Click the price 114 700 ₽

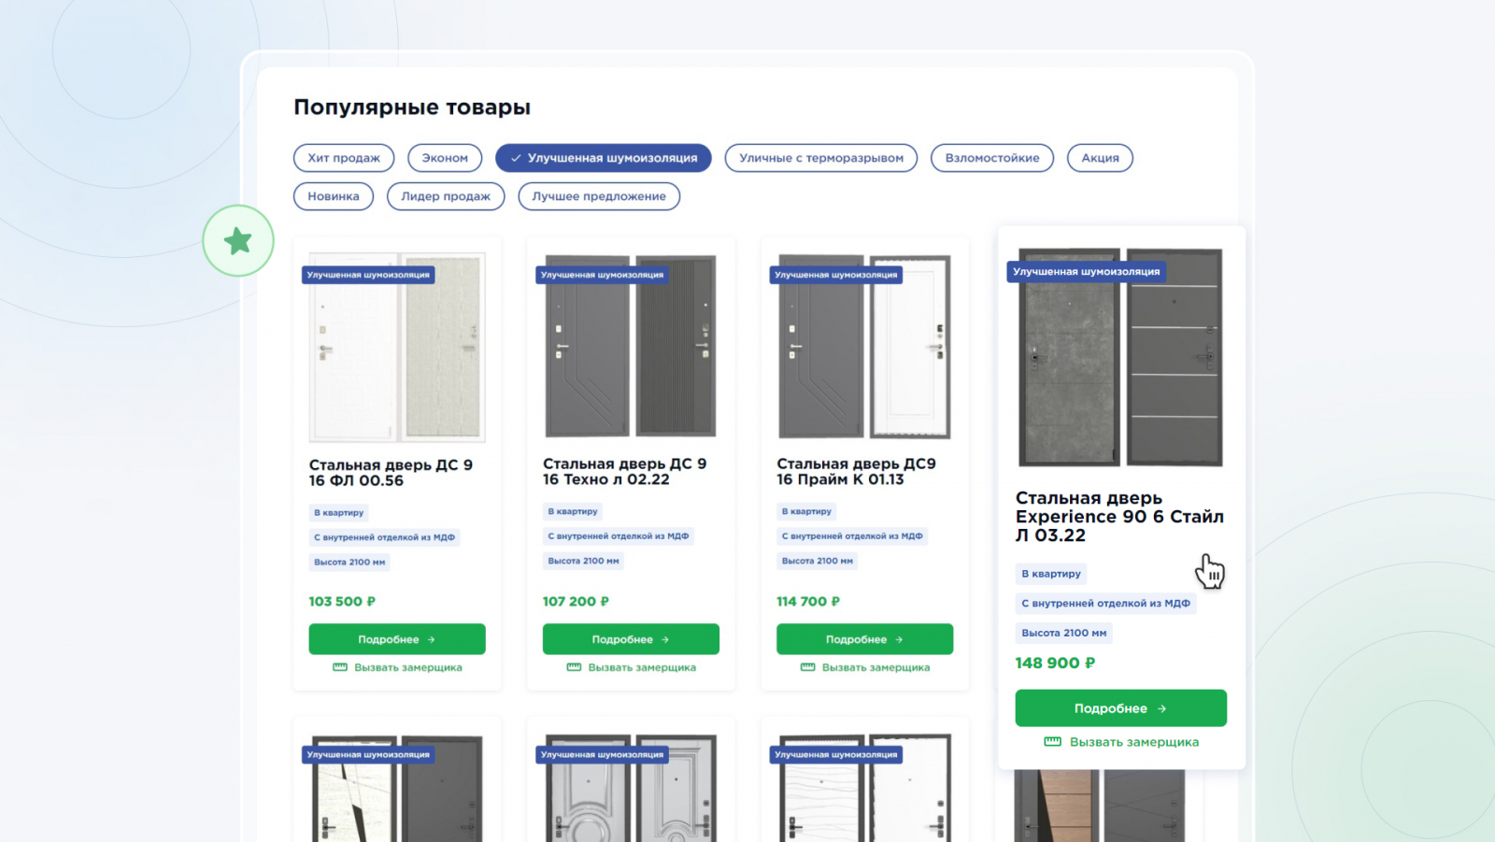coord(808,602)
